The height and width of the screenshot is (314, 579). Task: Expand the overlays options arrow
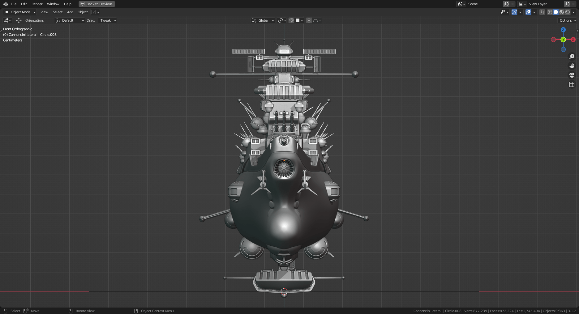coord(534,12)
